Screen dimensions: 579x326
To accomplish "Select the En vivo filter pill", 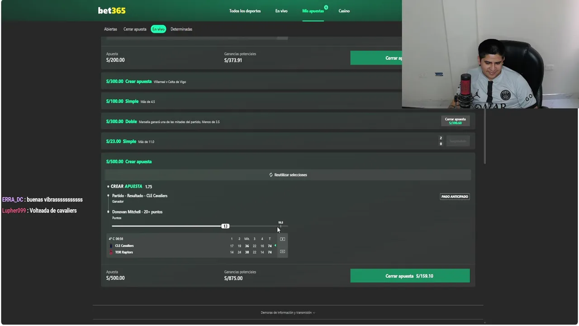I will tap(158, 29).
